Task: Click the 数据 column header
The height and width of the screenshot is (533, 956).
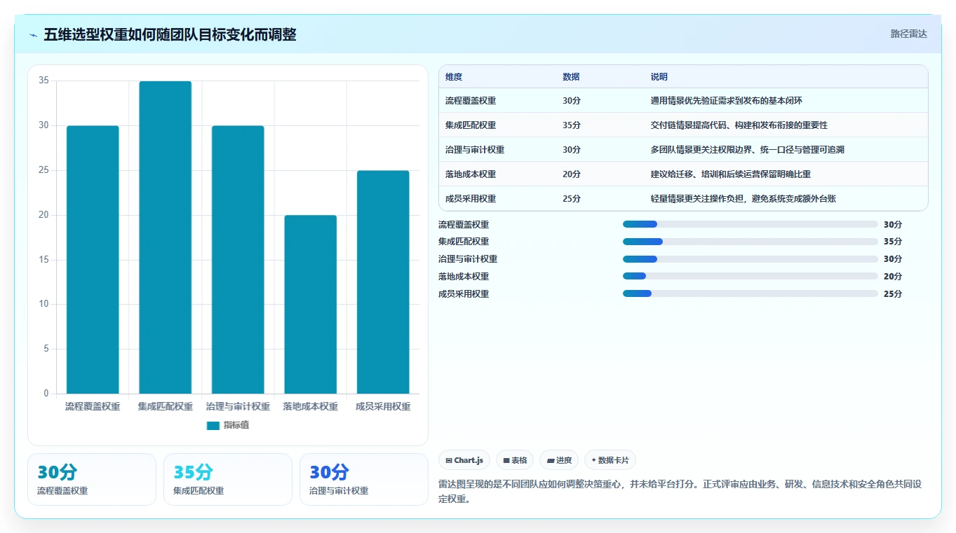Action: click(571, 77)
